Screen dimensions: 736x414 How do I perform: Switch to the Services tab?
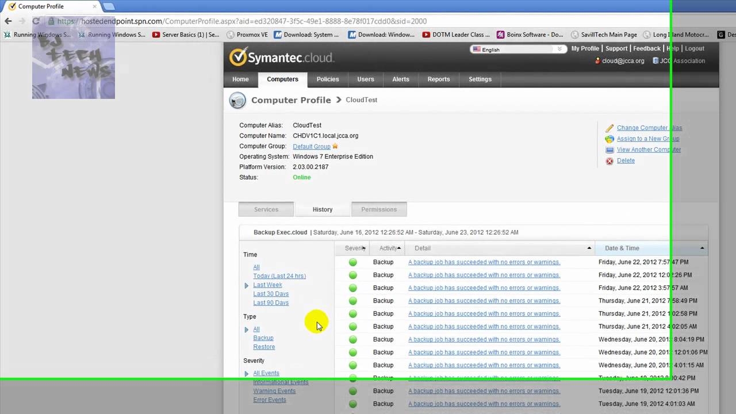point(266,210)
